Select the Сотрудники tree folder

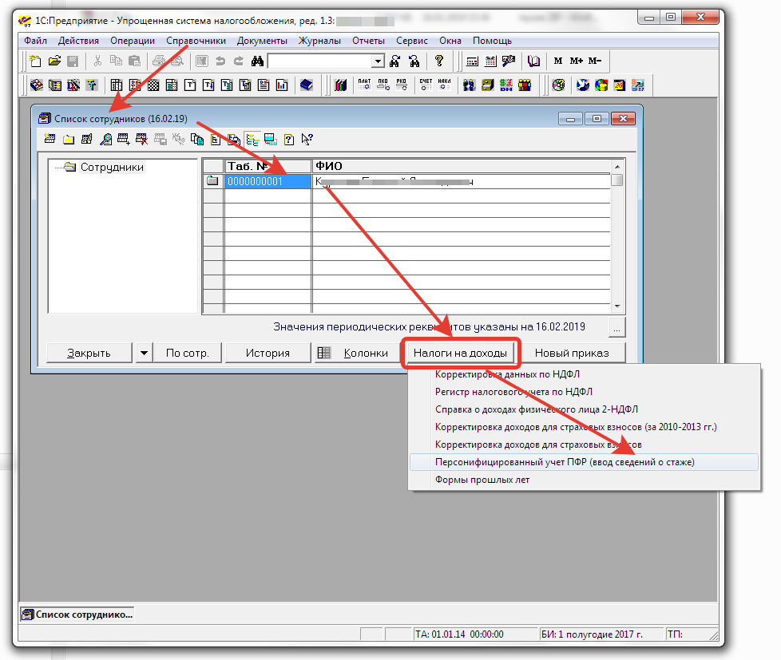click(112, 168)
